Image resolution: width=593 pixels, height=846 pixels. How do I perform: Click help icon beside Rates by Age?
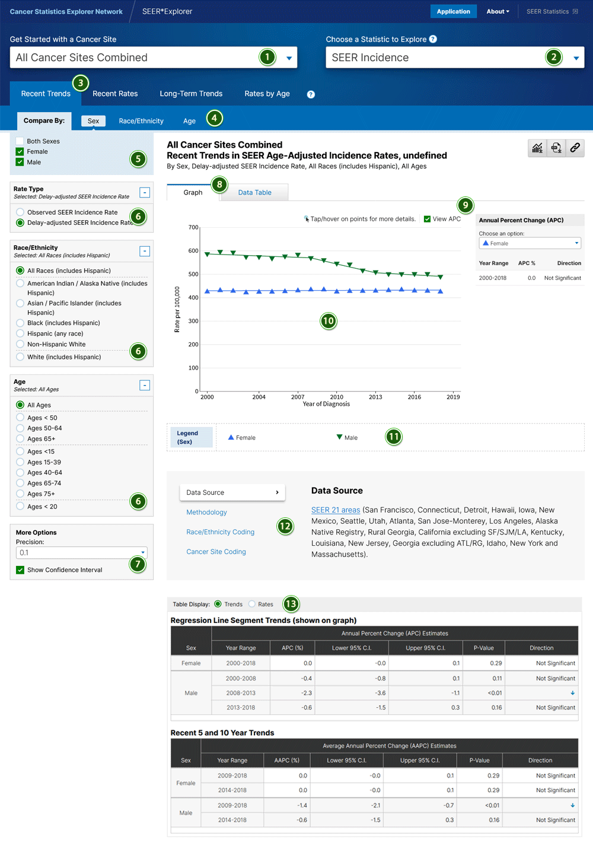point(311,94)
